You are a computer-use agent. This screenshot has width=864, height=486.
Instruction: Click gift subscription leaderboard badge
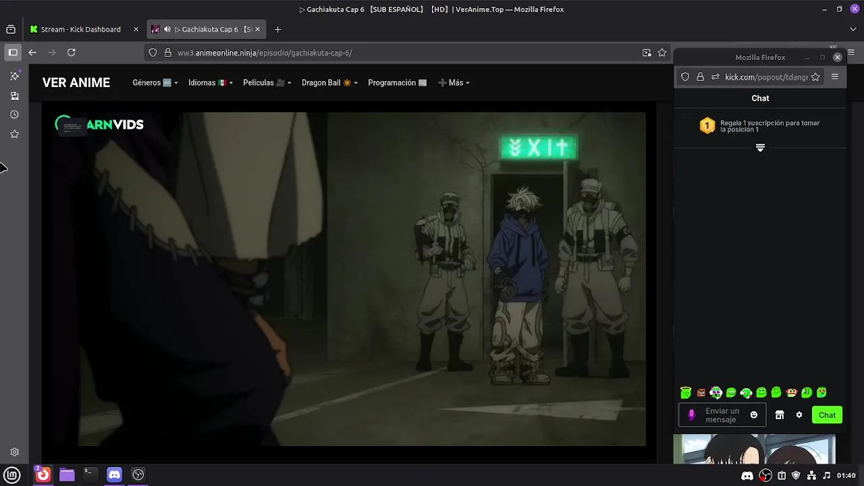point(707,126)
